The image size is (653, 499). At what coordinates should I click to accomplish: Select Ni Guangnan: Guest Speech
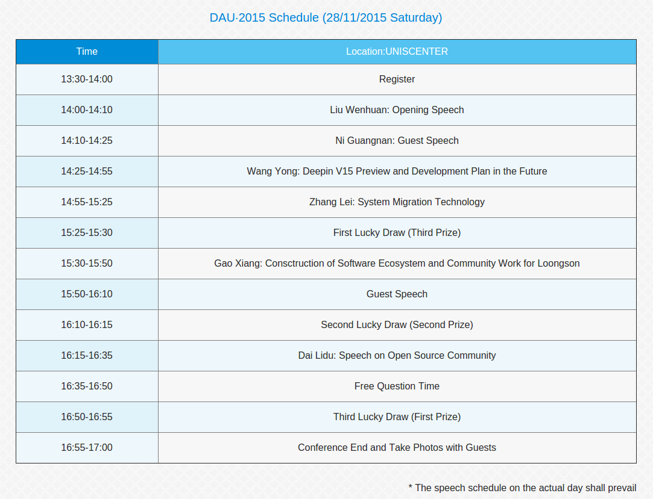pos(397,141)
